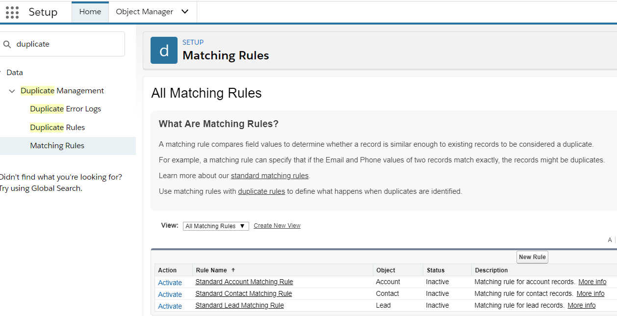
Task: Click the Inactive status of the Account rule
Action: coord(437,282)
